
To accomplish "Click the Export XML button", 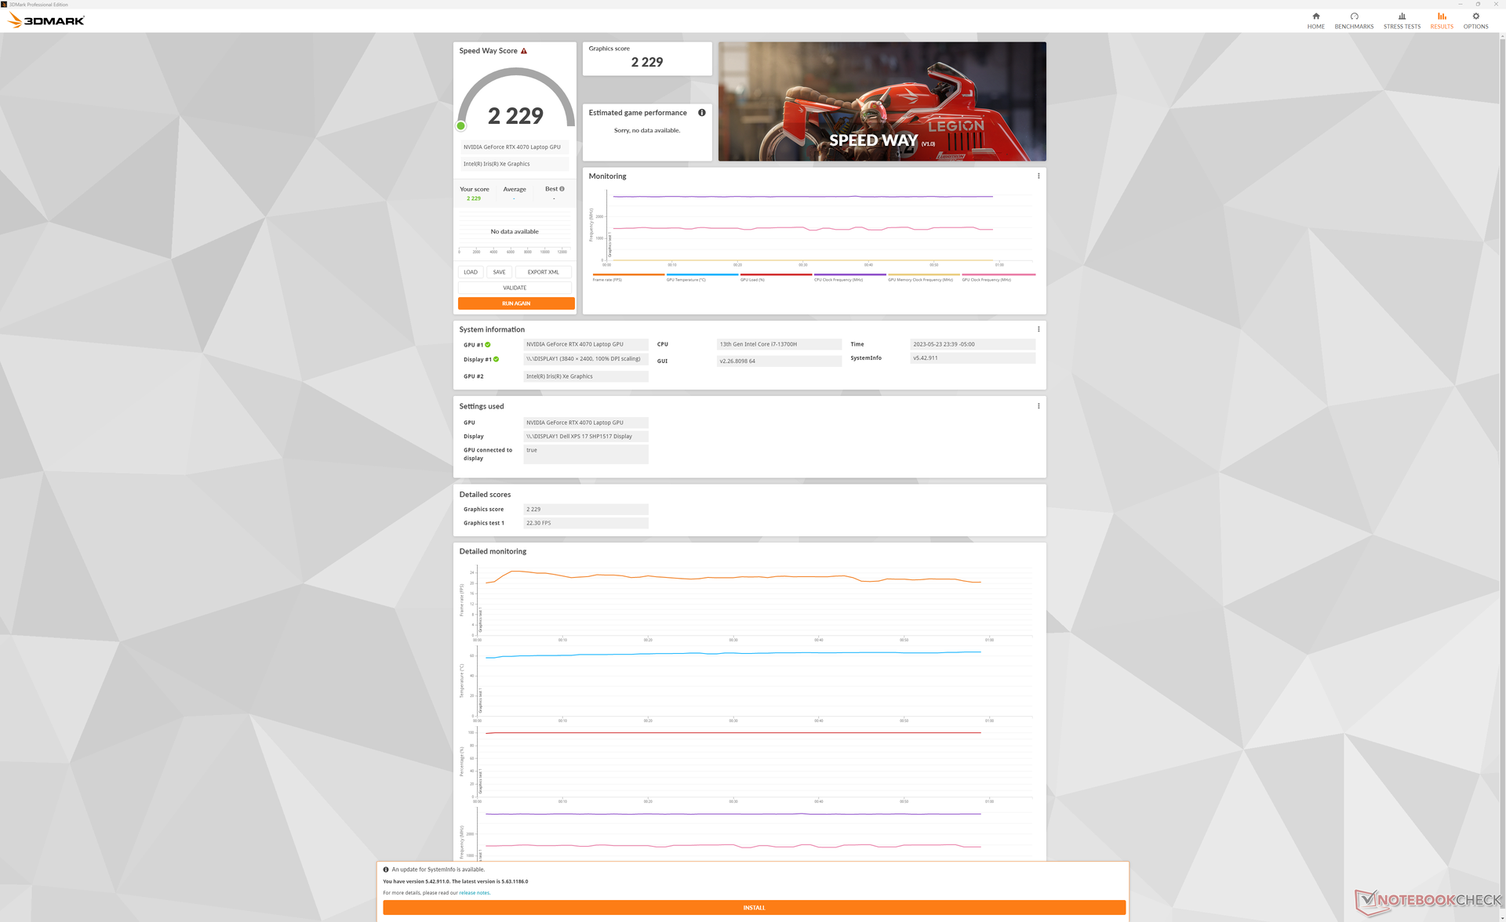I will click(x=543, y=272).
